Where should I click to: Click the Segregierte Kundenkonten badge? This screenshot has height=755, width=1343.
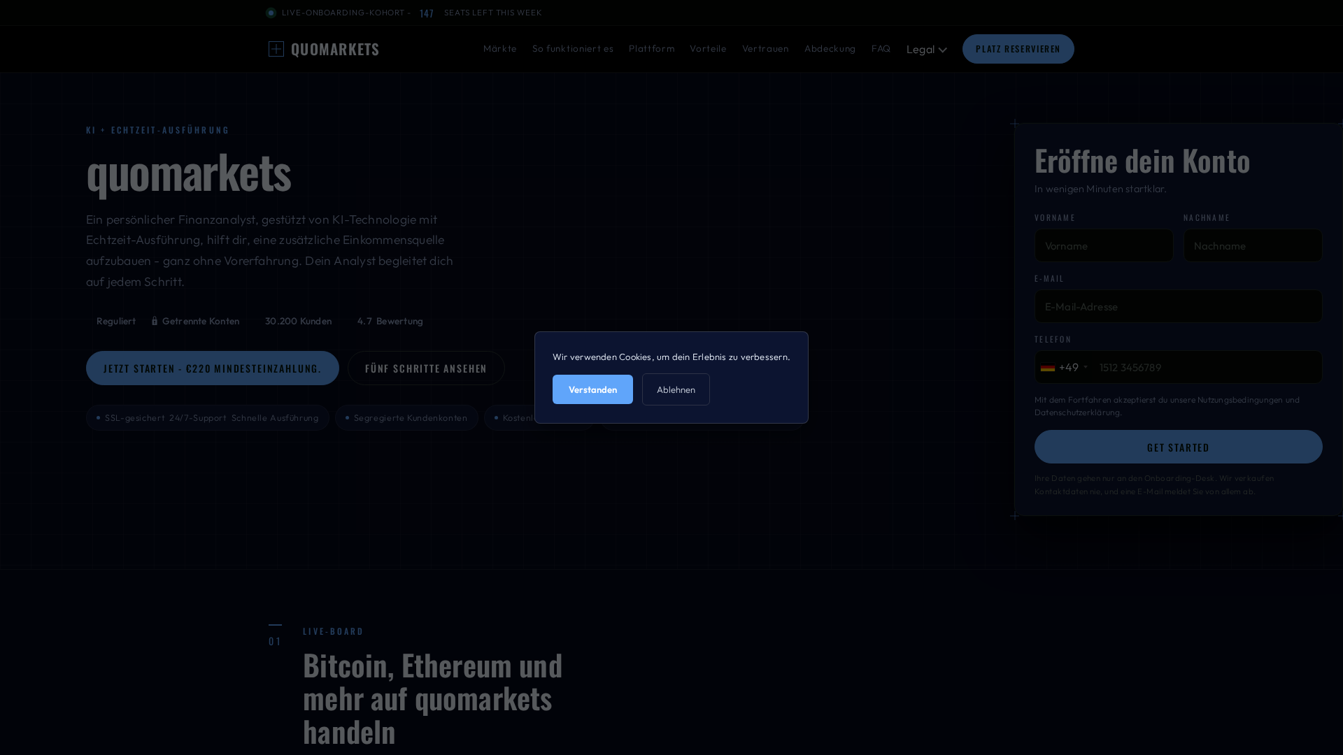point(406,418)
